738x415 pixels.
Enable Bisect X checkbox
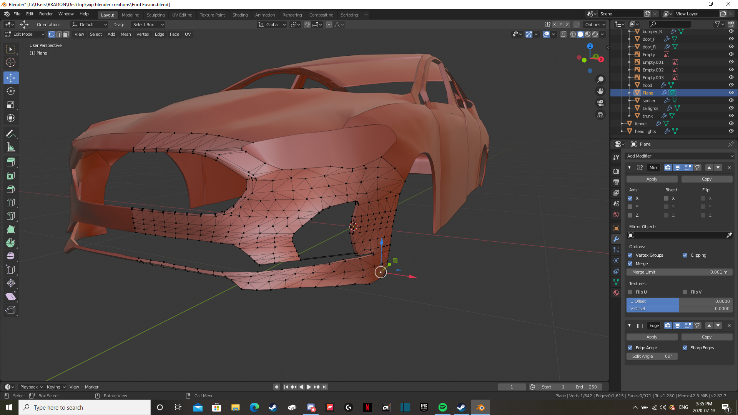tap(666, 198)
